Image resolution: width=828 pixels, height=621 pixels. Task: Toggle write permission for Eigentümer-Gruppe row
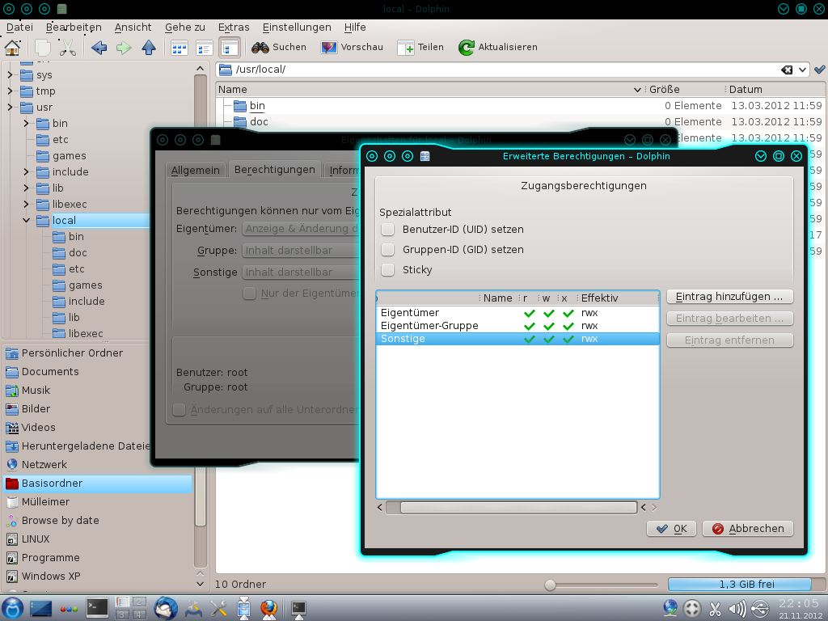coord(549,327)
